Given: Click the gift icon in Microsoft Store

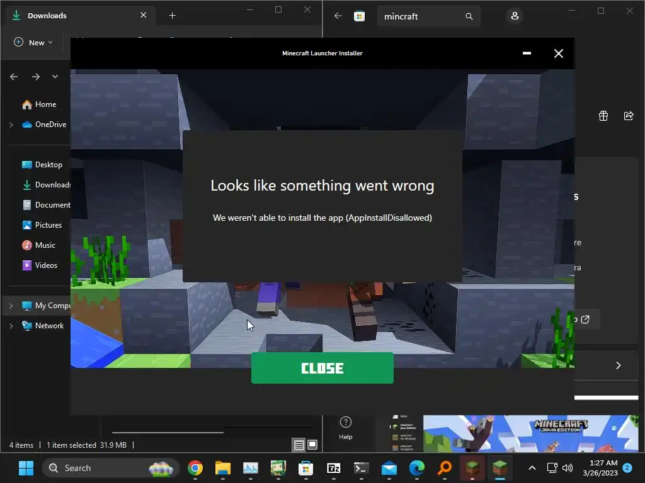Looking at the screenshot, I should click(603, 116).
